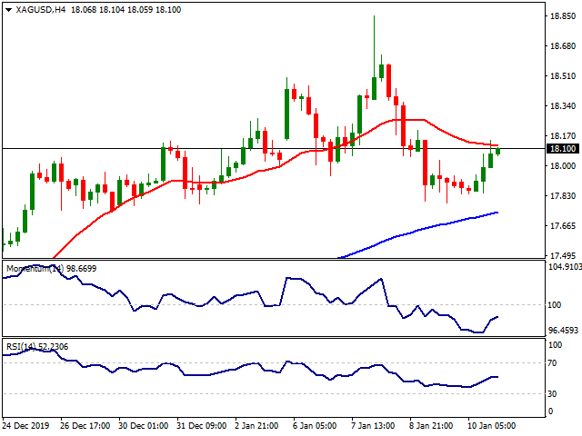
Task: Click the 7 Jan 13:00 time label
Action: 373,426
